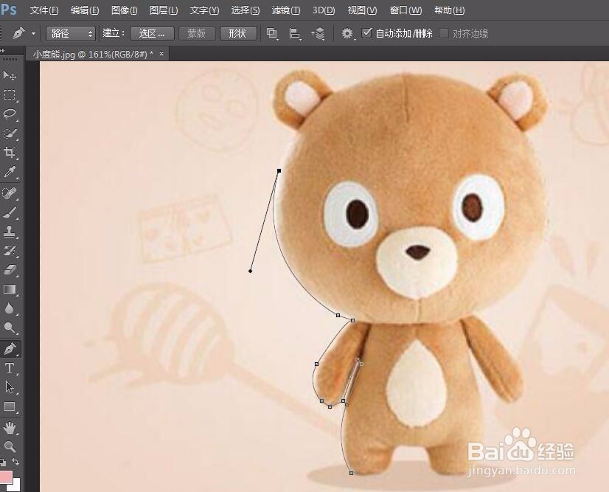Click the 选区... button
Image resolution: width=609 pixels, height=492 pixels.
tap(151, 34)
